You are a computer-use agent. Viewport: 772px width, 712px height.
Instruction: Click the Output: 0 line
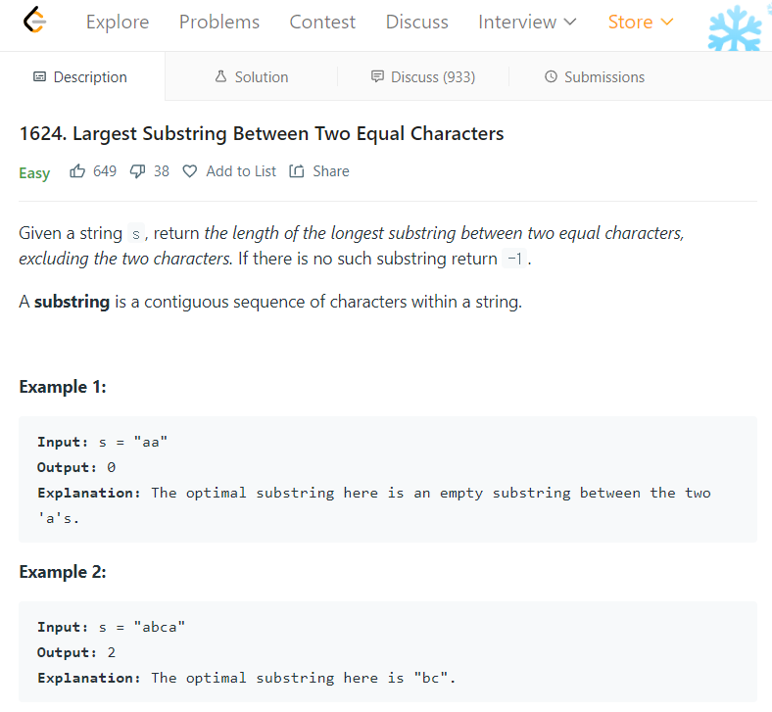pos(76,467)
